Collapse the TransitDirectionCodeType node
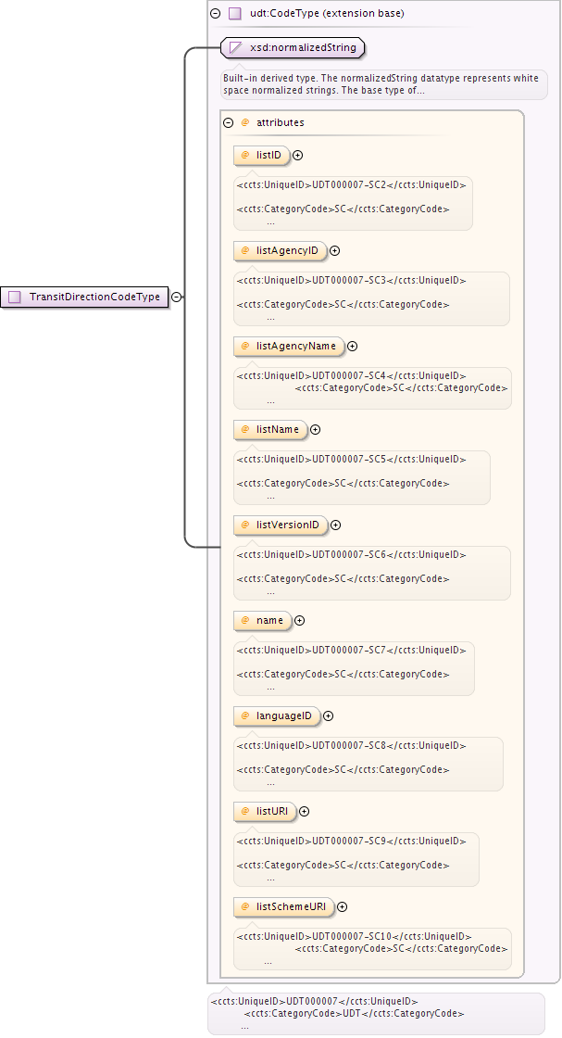 click(x=176, y=297)
